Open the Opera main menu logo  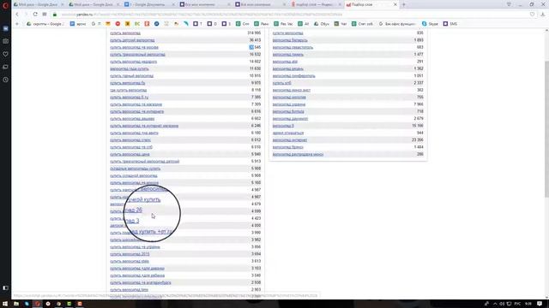coord(5,5)
